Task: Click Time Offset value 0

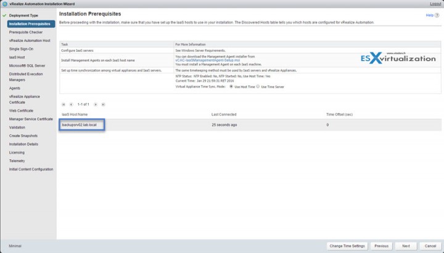Action: [x=327, y=125]
